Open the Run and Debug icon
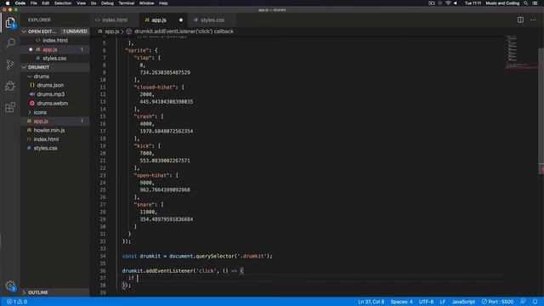The image size is (544, 306). click(10, 86)
